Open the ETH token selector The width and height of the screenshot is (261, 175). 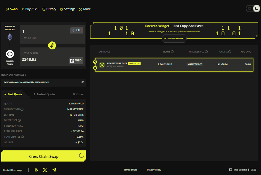click(x=77, y=30)
